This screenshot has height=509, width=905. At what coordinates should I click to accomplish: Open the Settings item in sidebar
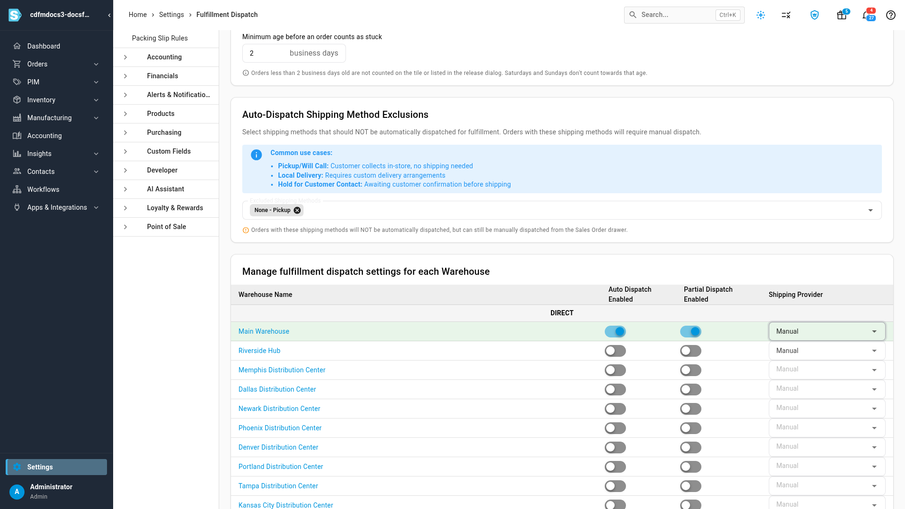(x=56, y=467)
